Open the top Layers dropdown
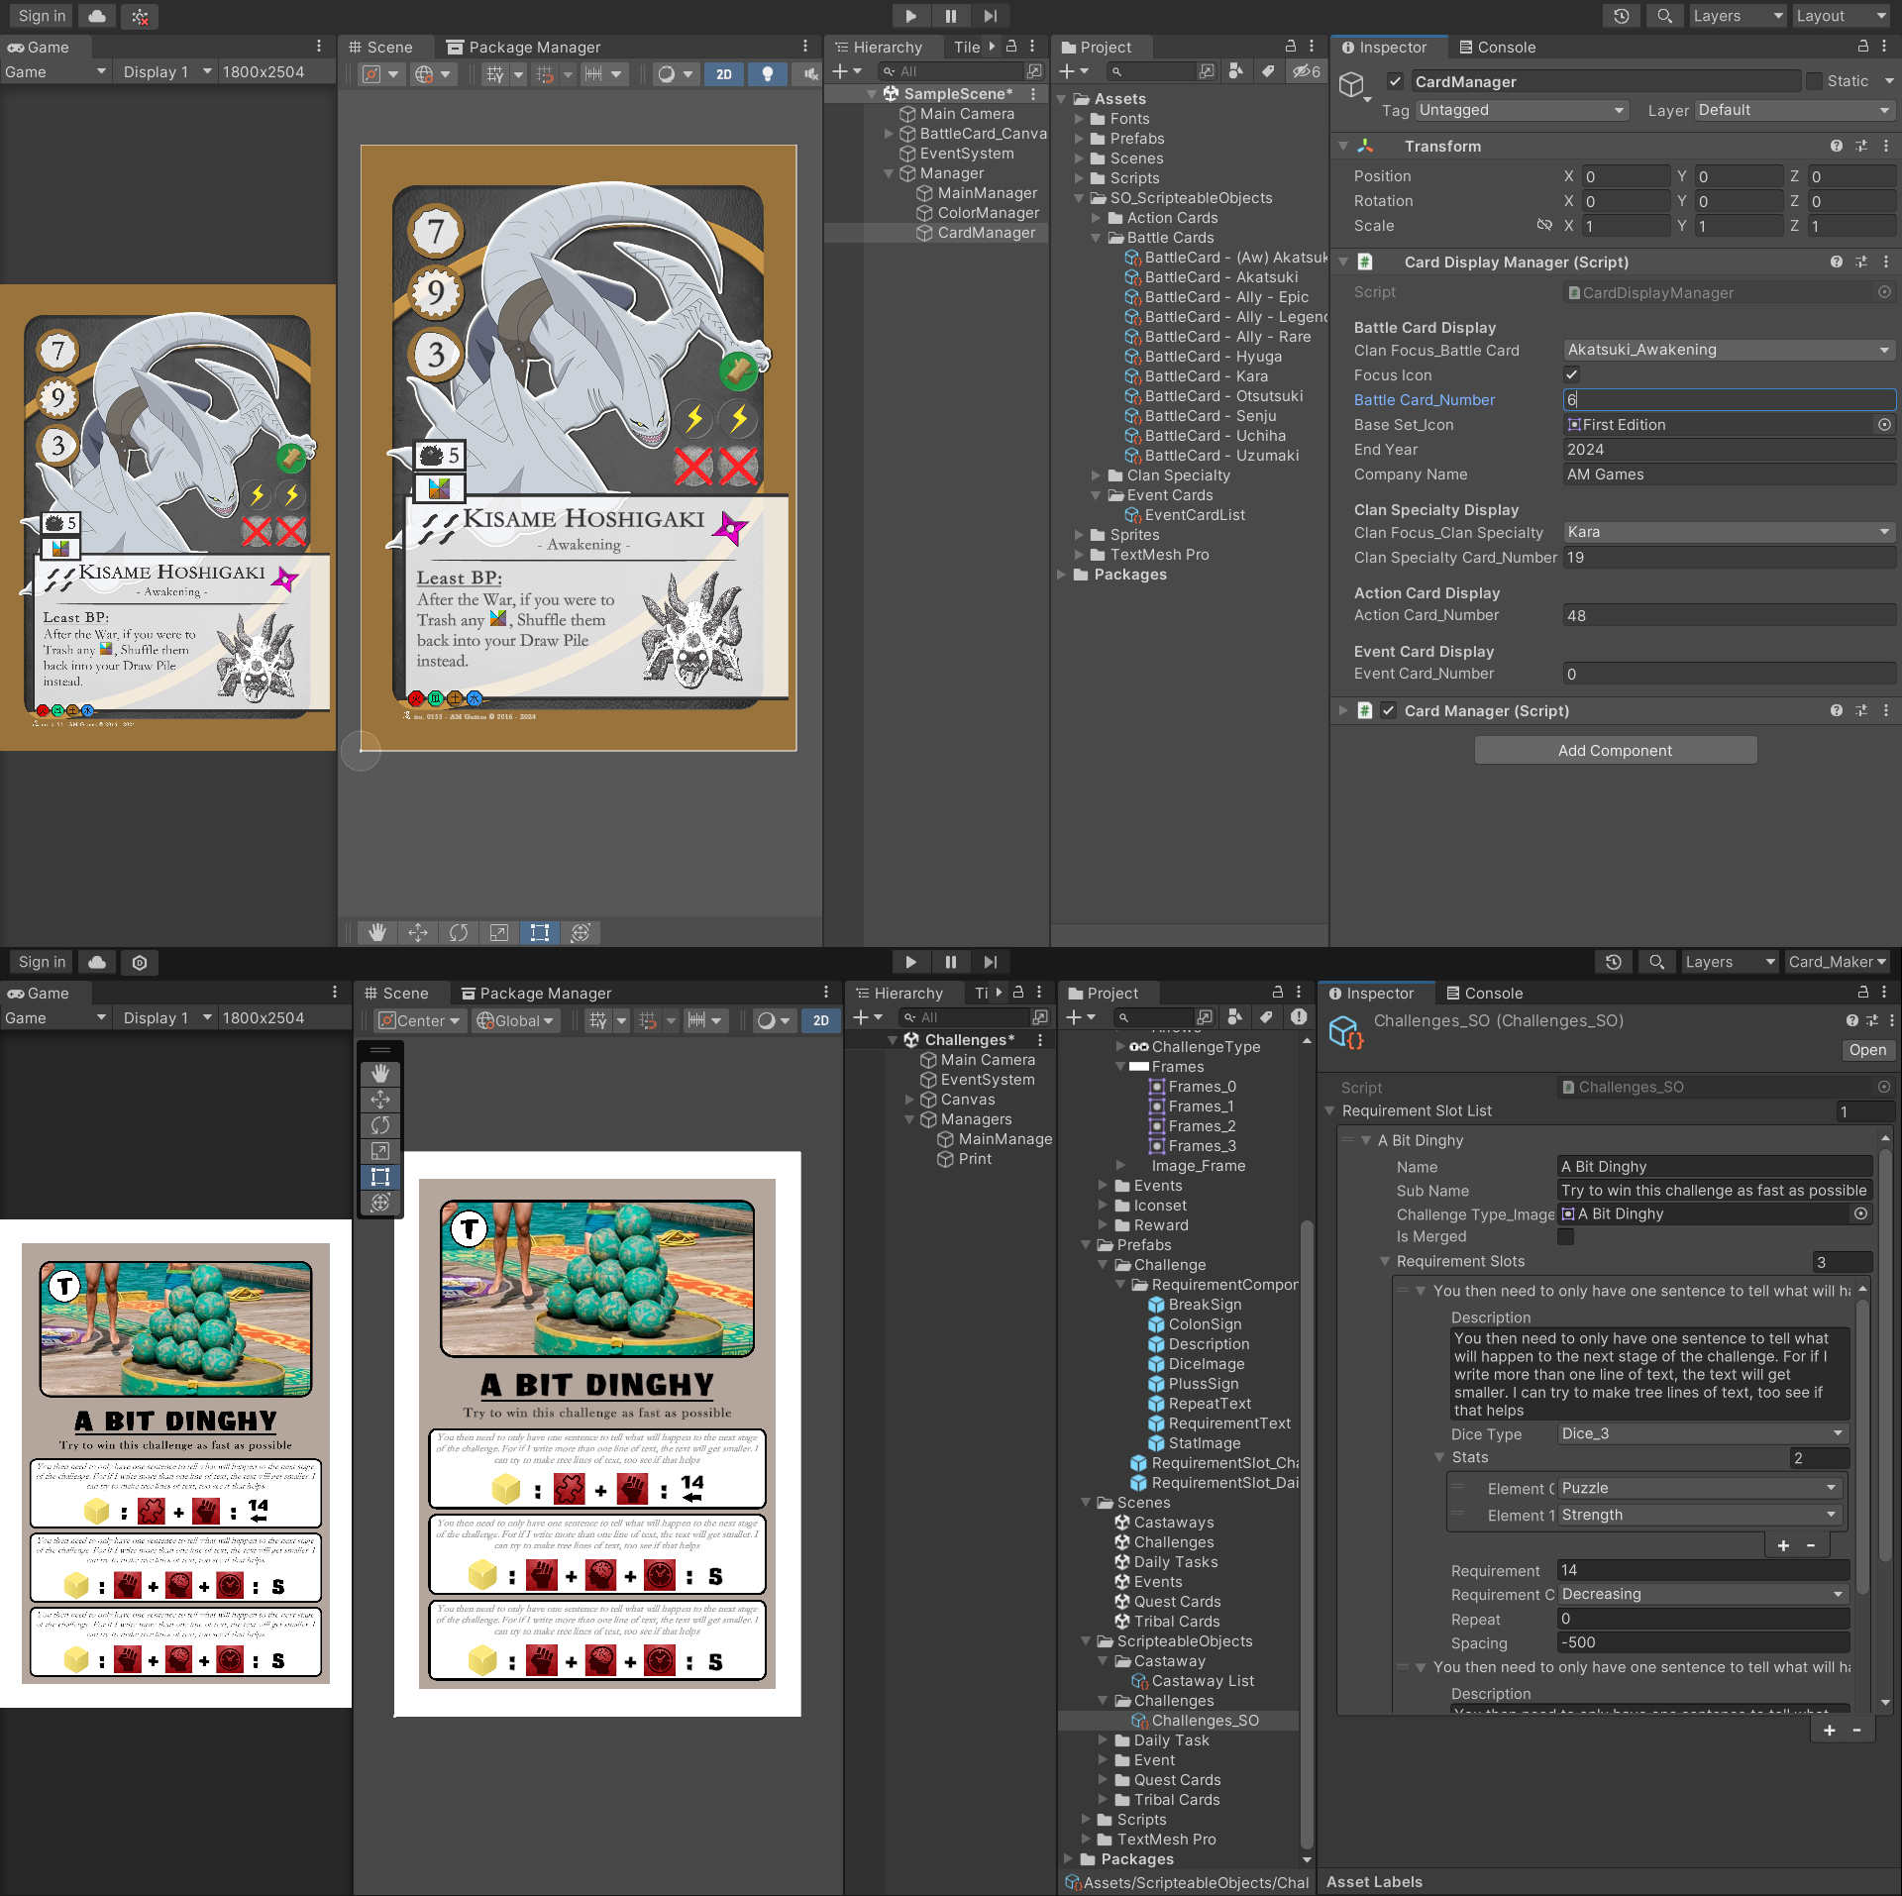 tap(1737, 16)
